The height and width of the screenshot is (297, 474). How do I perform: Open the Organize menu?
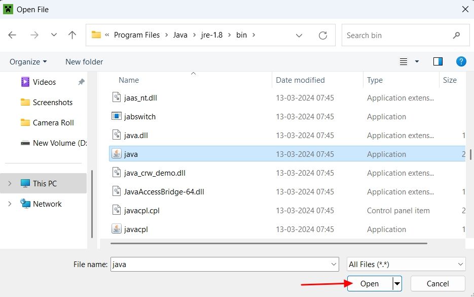coord(27,61)
